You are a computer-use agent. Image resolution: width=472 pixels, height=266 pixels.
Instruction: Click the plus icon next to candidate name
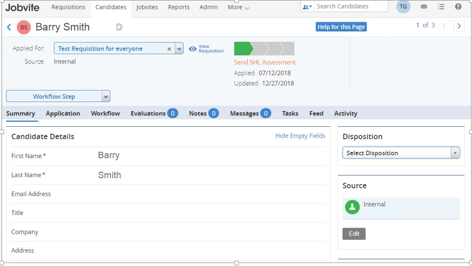[x=119, y=27]
